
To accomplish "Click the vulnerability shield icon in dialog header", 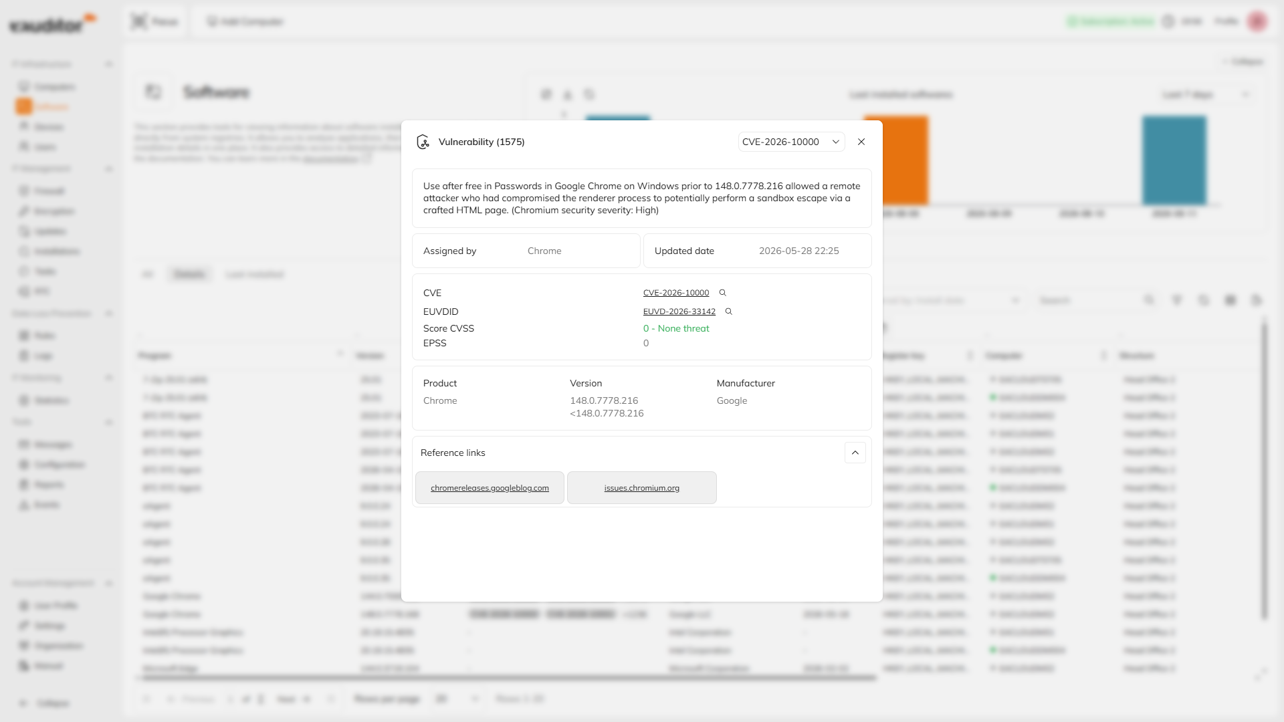I will click(x=423, y=142).
